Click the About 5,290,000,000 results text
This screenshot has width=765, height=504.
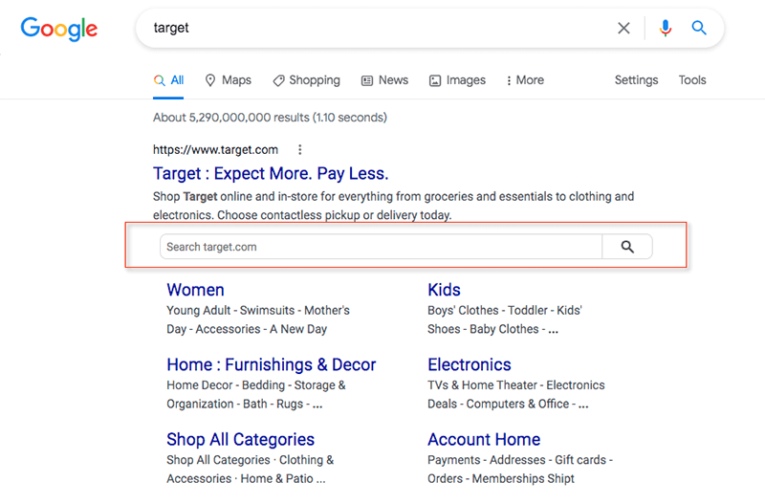[270, 118]
